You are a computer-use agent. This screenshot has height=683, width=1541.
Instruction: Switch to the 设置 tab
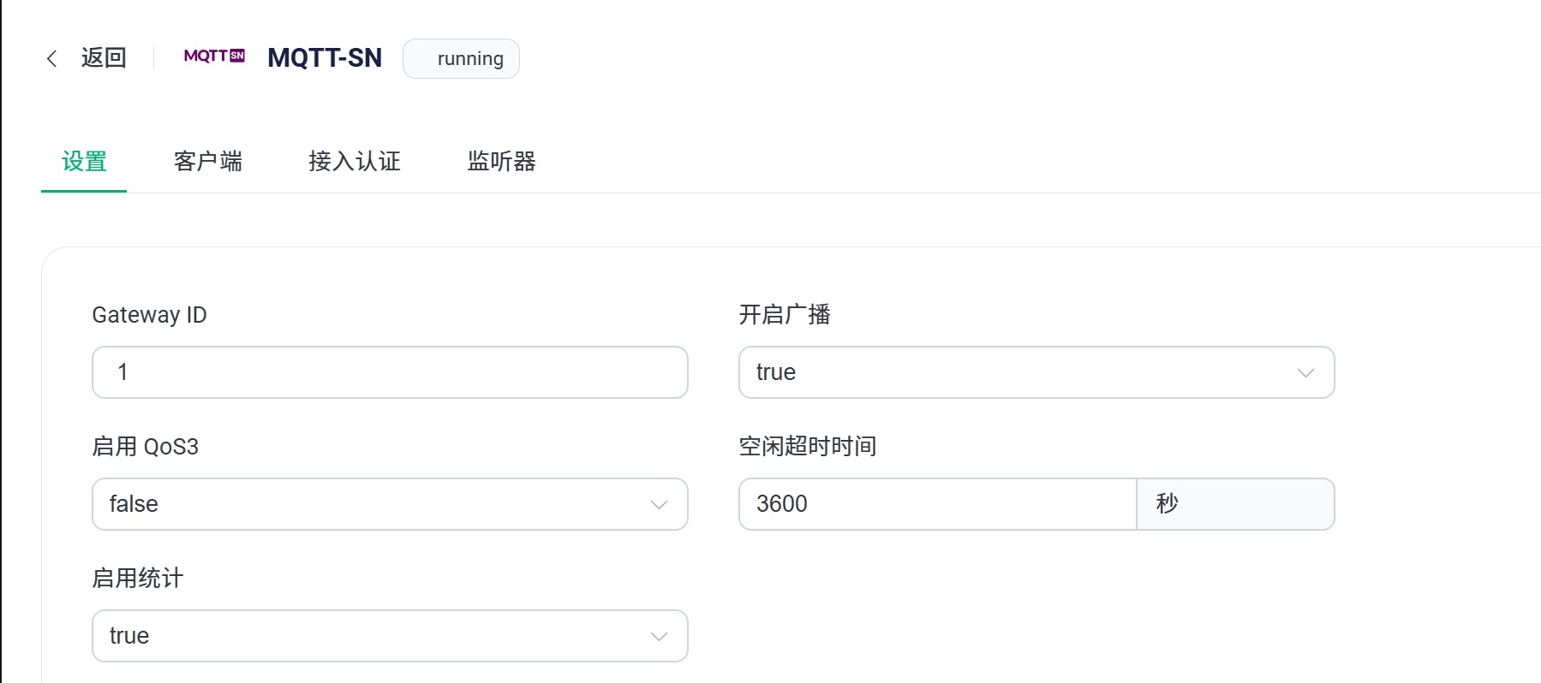(84, 161)
